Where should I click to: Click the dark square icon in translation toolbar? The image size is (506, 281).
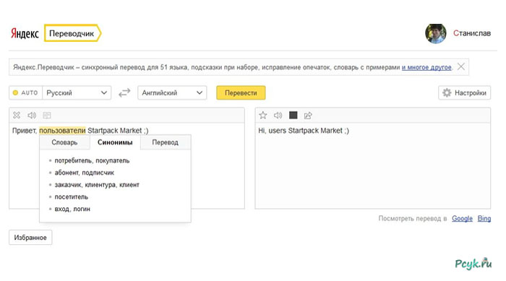[293, 115]
